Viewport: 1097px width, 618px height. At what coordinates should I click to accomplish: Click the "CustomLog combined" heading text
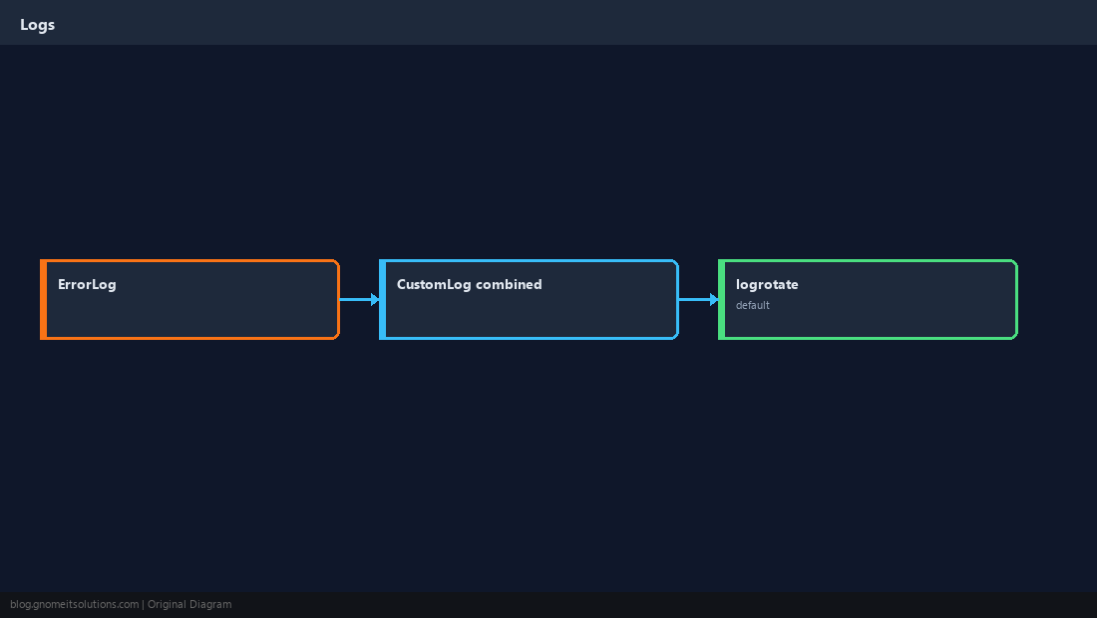[x=470, y=284]
